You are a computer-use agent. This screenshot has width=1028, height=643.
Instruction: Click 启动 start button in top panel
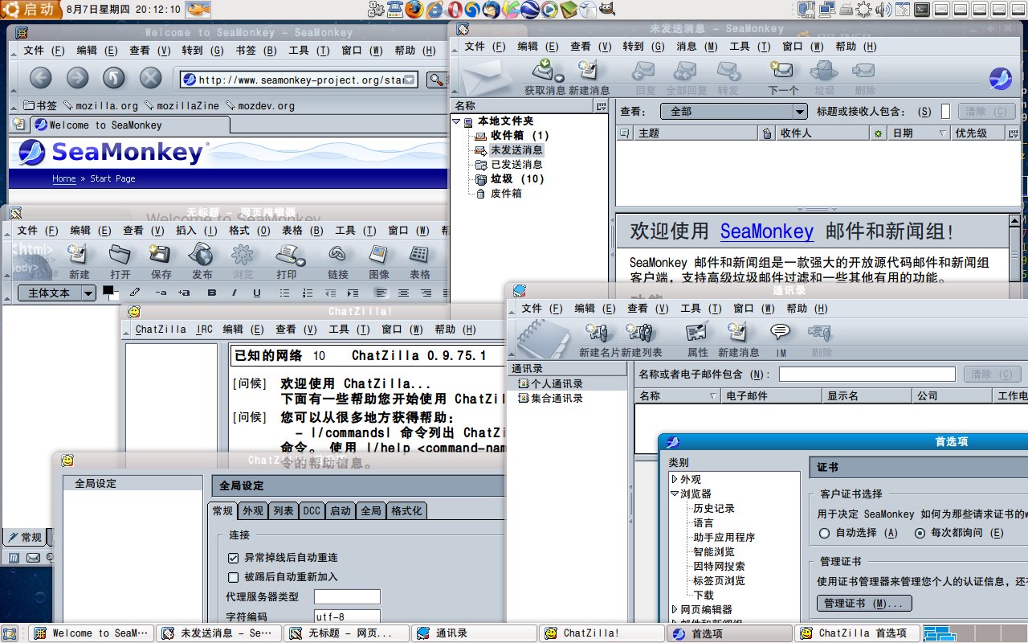(31, 10)
